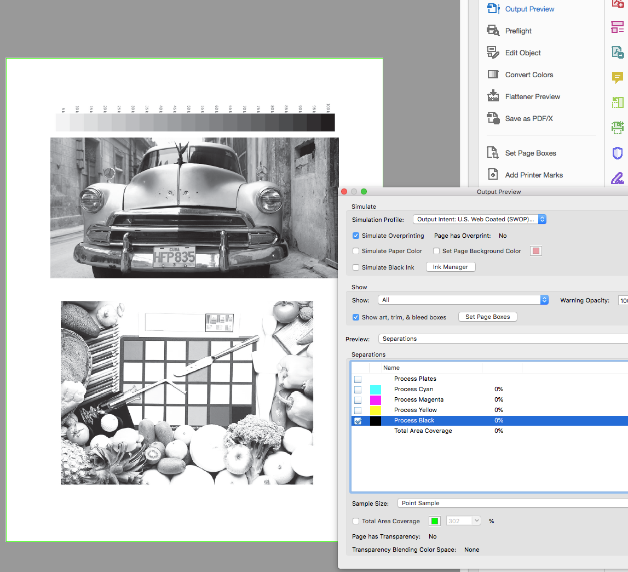Click the Set Page Background Color swatch

tap(535, 251)
